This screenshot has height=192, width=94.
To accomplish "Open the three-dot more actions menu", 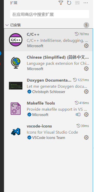I will click(x=86, y=3).
